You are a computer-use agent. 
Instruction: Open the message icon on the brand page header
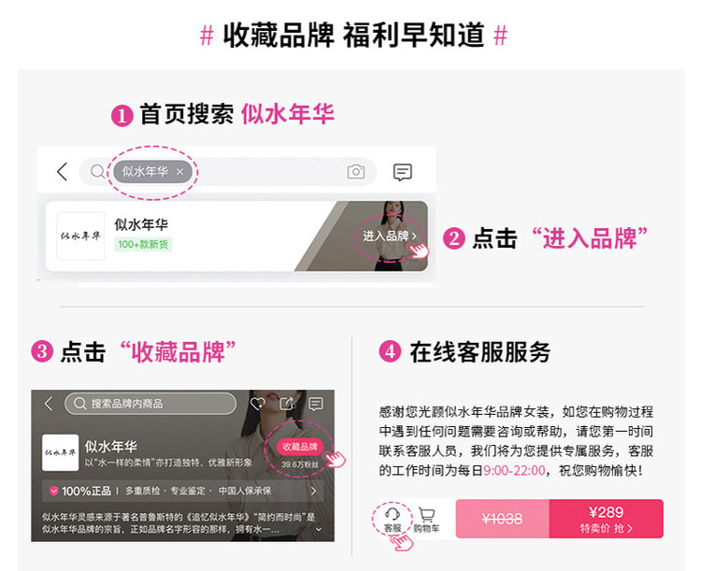(316, 404)
